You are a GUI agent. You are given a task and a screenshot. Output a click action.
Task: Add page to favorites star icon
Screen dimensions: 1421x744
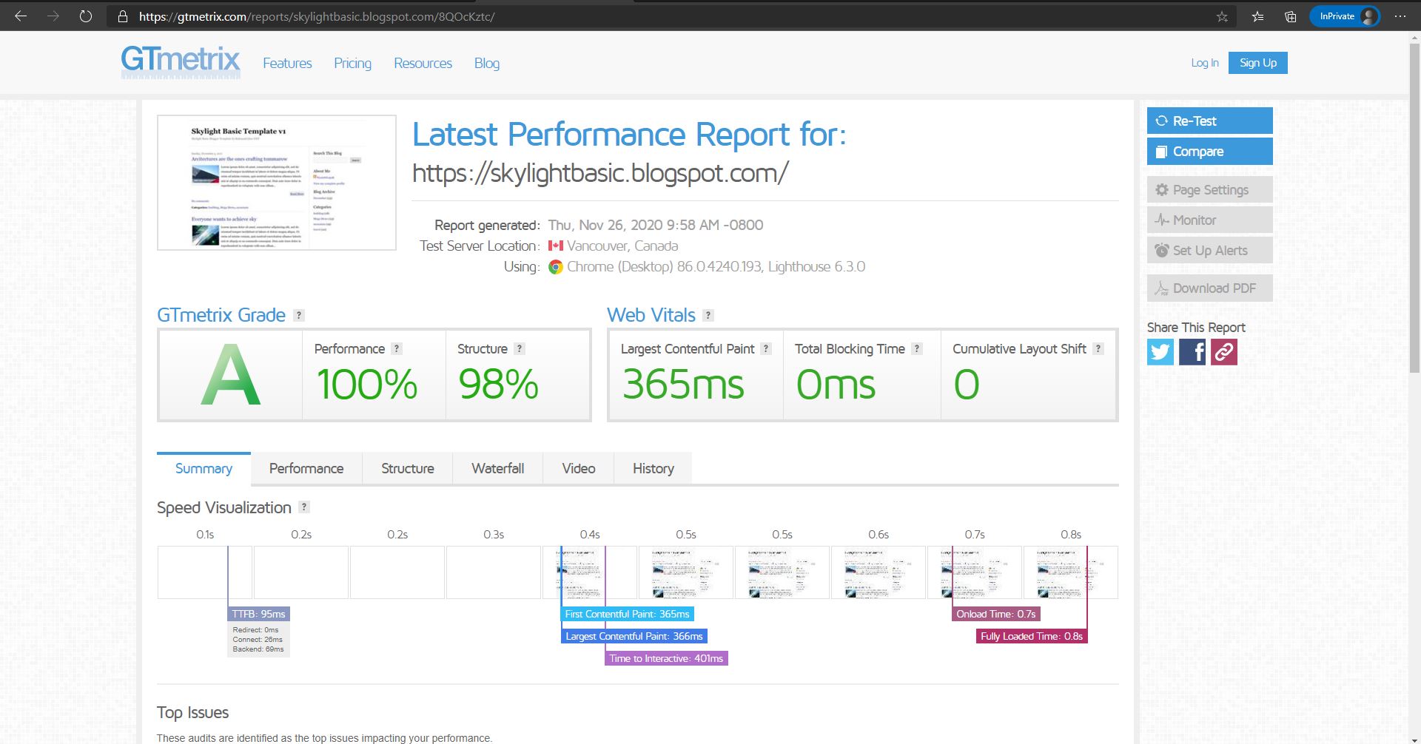[1222, 16]
